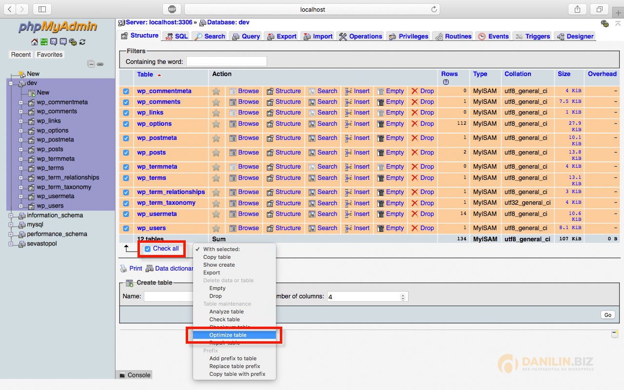Expand information_schema database node
The height and width of the screenshot is (390, 624).
11,215
